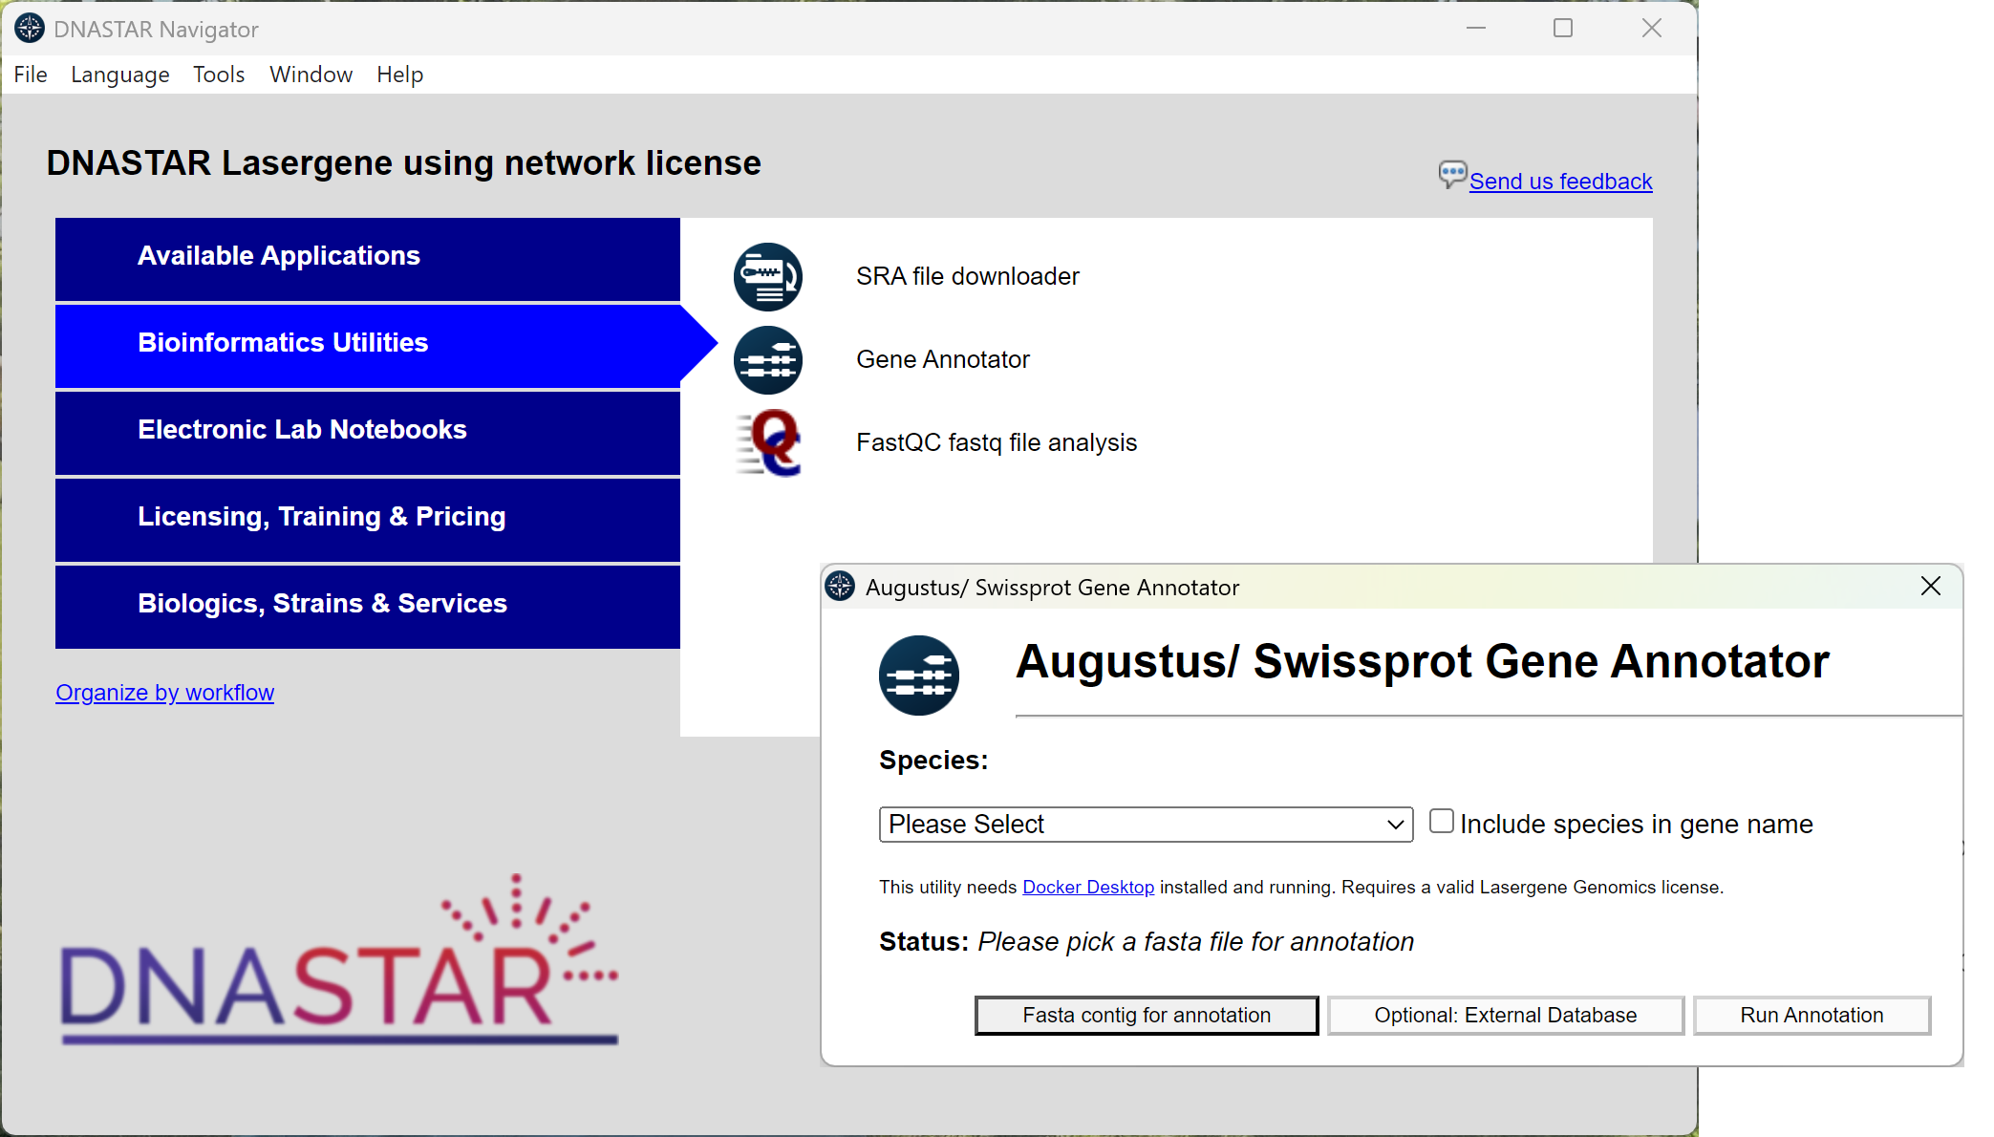Close the Augustus/ Swissprot Gene Annotator dialog
Image resolution: width=1994 pixels, height=1137 pixels.
coord(1930,587)
